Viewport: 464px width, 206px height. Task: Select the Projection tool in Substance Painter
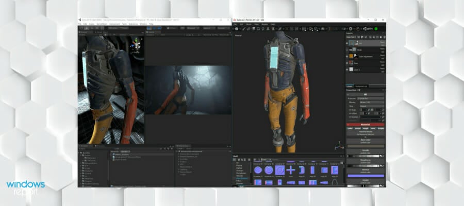point(253,29)
